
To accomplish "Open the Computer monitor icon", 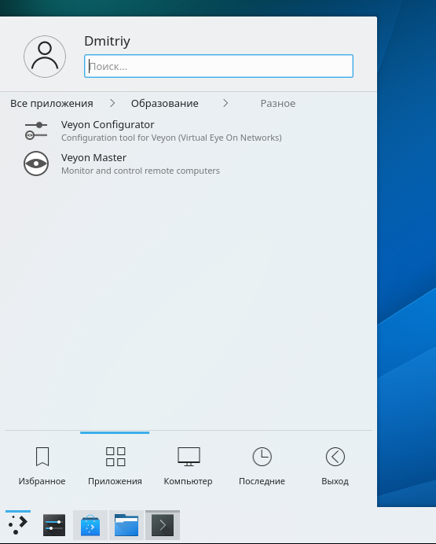I will coord(189,456).
